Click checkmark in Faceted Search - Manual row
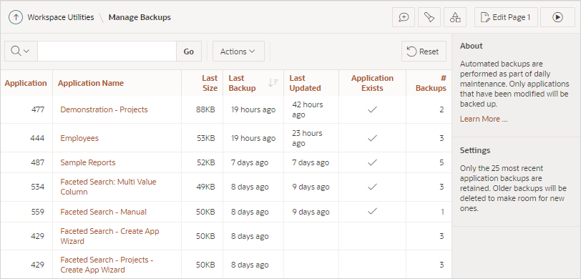 (x=372, y=212)
